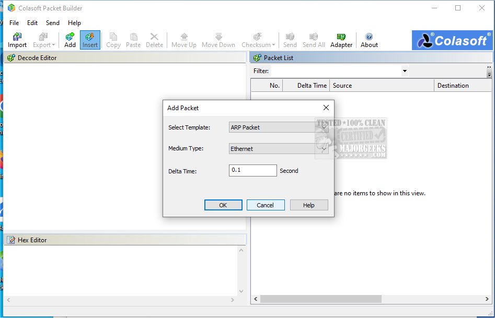This screenshot has height=318, width=495.
Task: Click the Delta Time input field
Action: (x=252, y=170)
